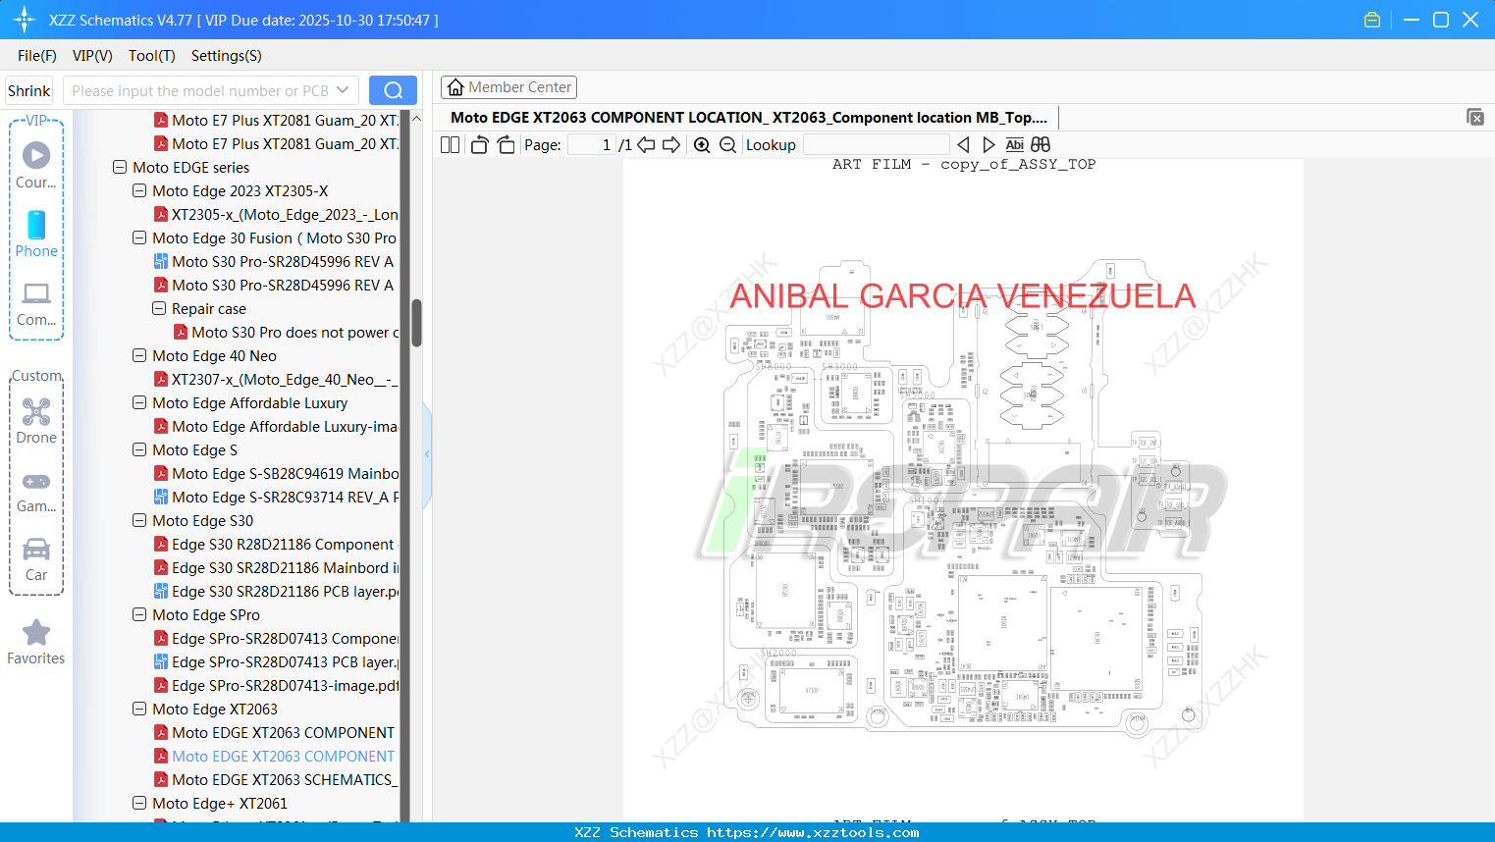Find next lookup match triangle
Image resolution: width=1495 pixels, height=842 pixels.
(988, 145)
